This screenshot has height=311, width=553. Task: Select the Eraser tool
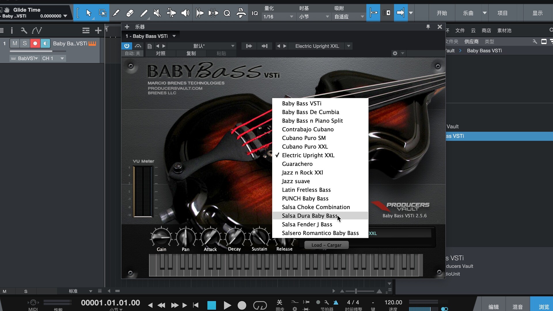click(130, 13)
